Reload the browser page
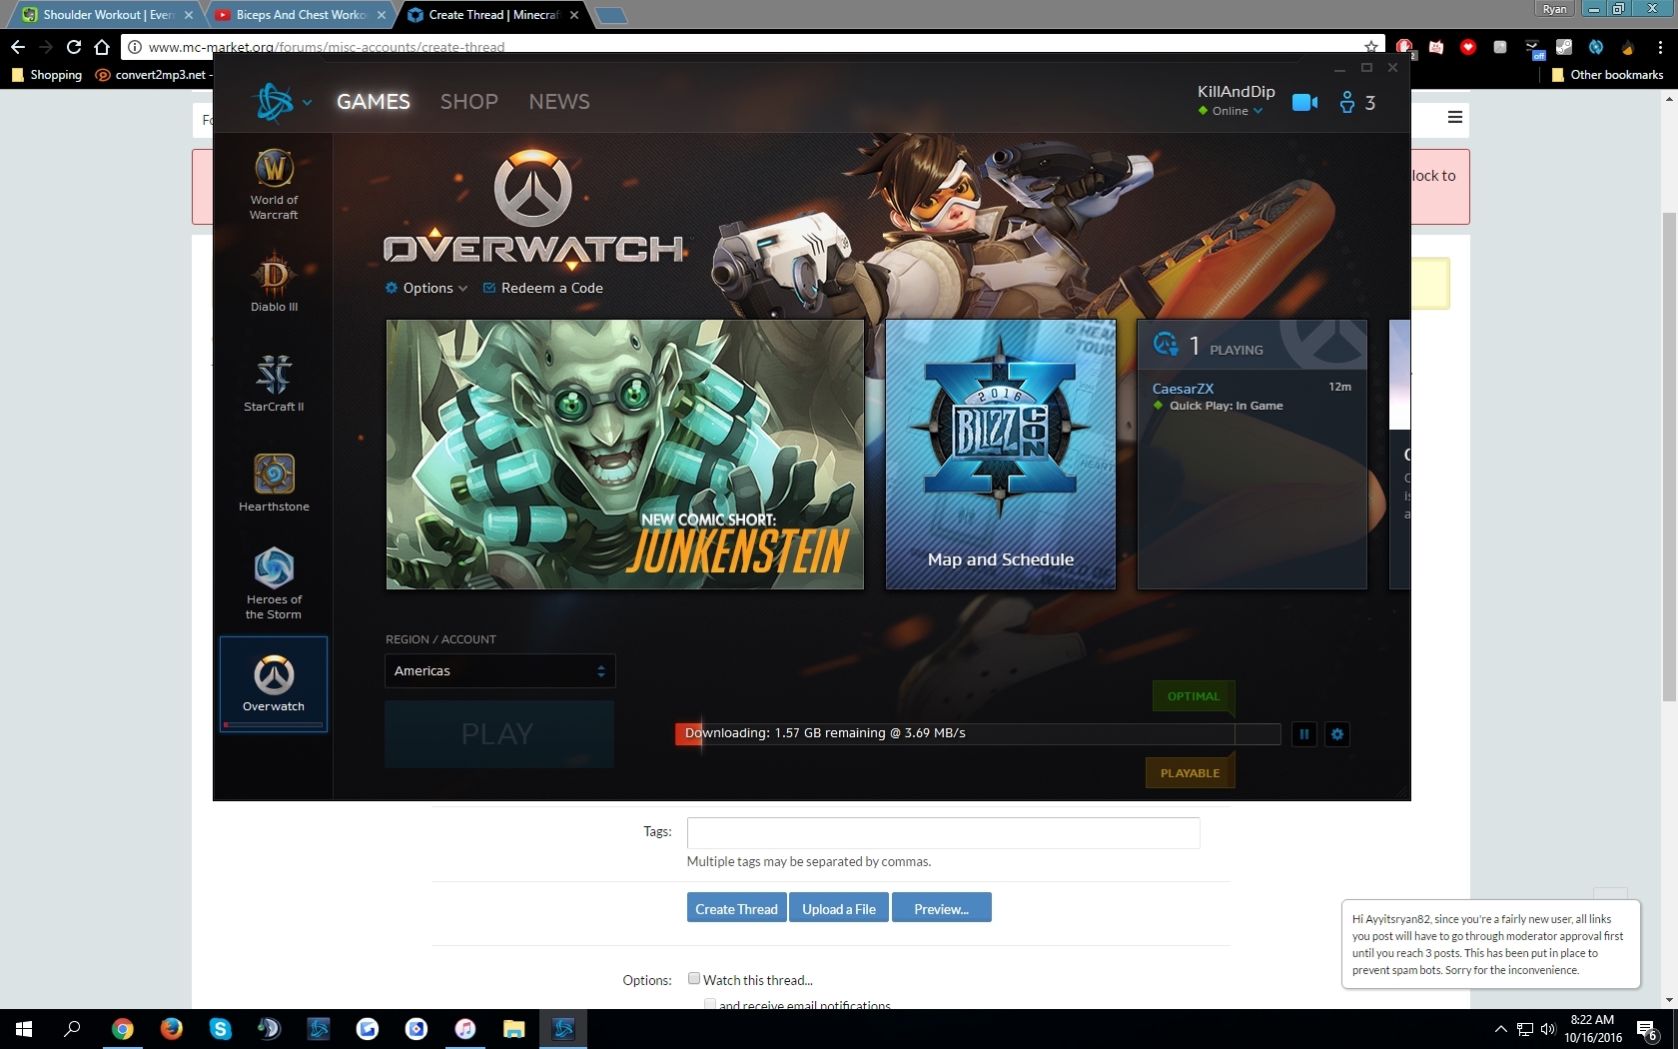Viewport: 1678px width, 1049px height. (74, 47)
